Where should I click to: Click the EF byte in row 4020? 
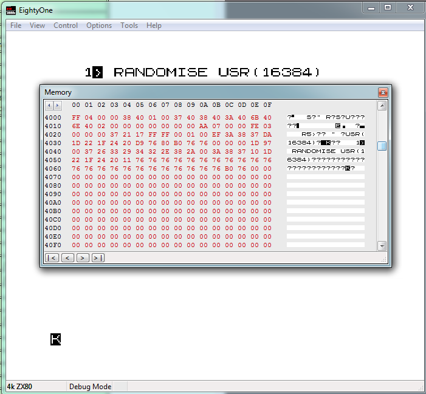pyautogui.click(x=216, y=135)
